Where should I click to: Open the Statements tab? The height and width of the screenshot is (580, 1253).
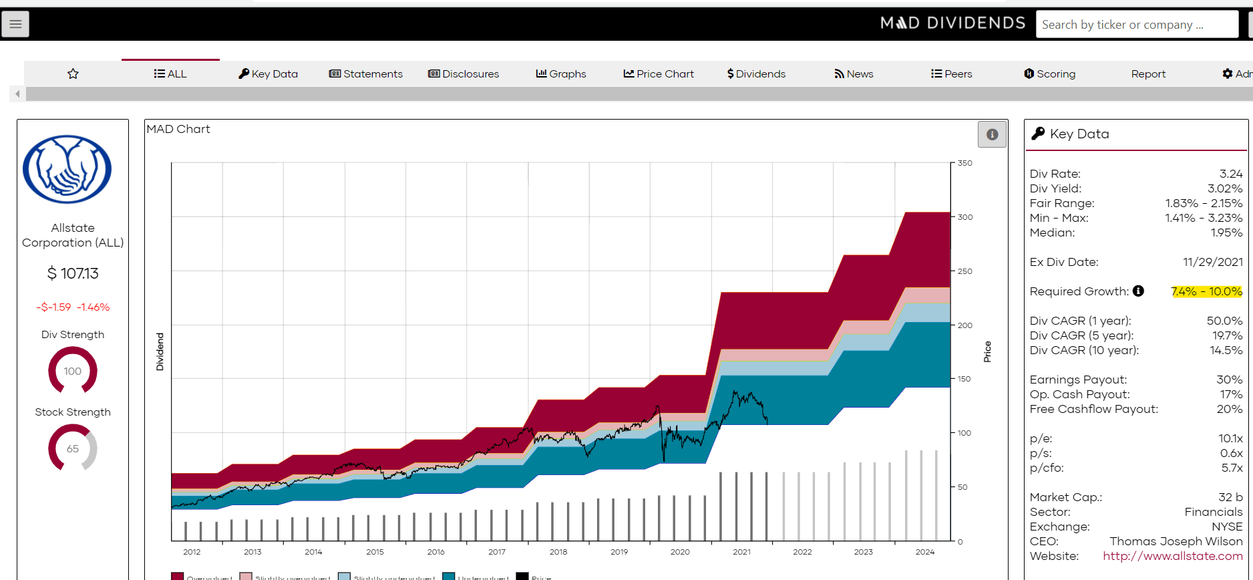click(x=366, y=74)
